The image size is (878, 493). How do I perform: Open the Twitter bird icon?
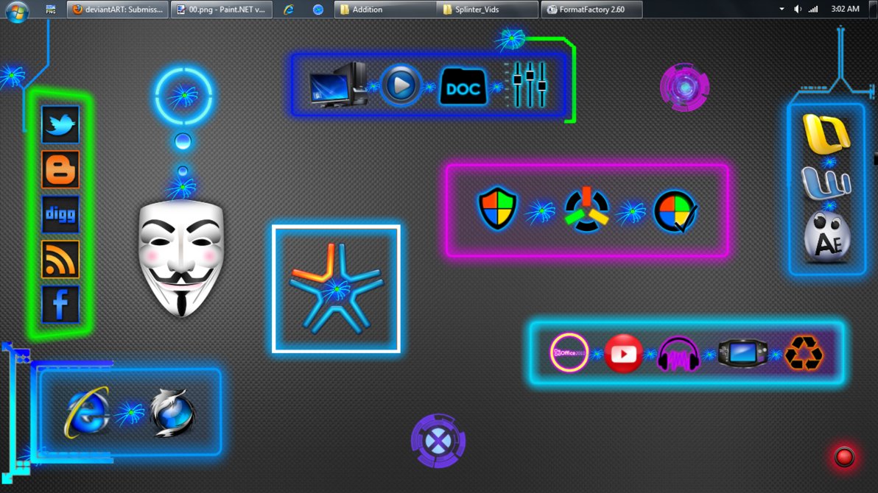coord(60,124)
